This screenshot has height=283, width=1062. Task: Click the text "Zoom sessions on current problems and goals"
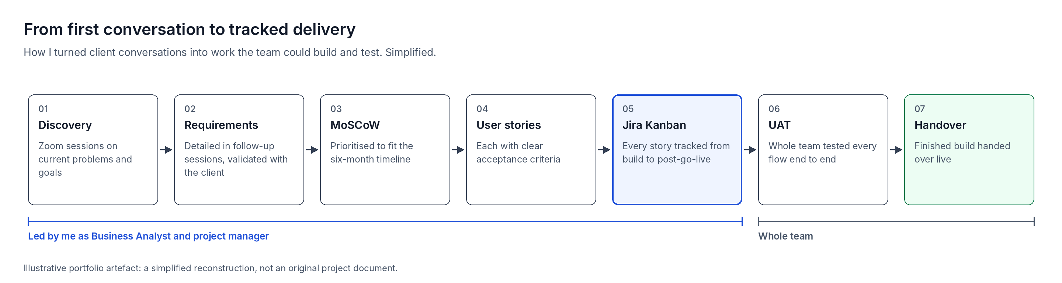(85, 159)
